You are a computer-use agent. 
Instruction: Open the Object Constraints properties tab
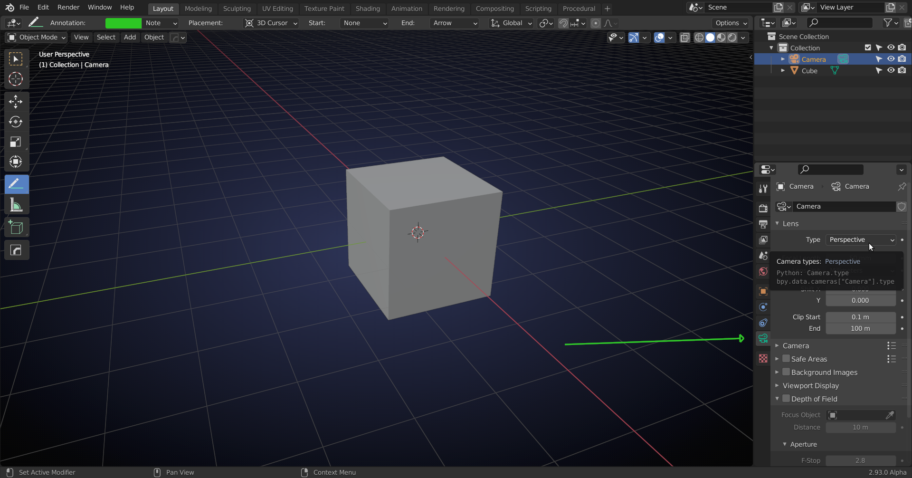(763, 323)
